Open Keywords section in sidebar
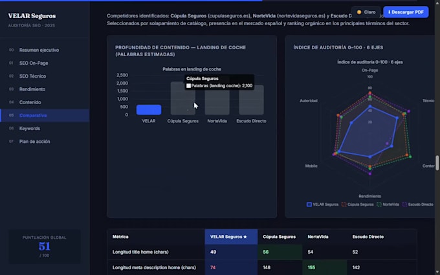Screen dimensions: 440x275 coord(45,128)
